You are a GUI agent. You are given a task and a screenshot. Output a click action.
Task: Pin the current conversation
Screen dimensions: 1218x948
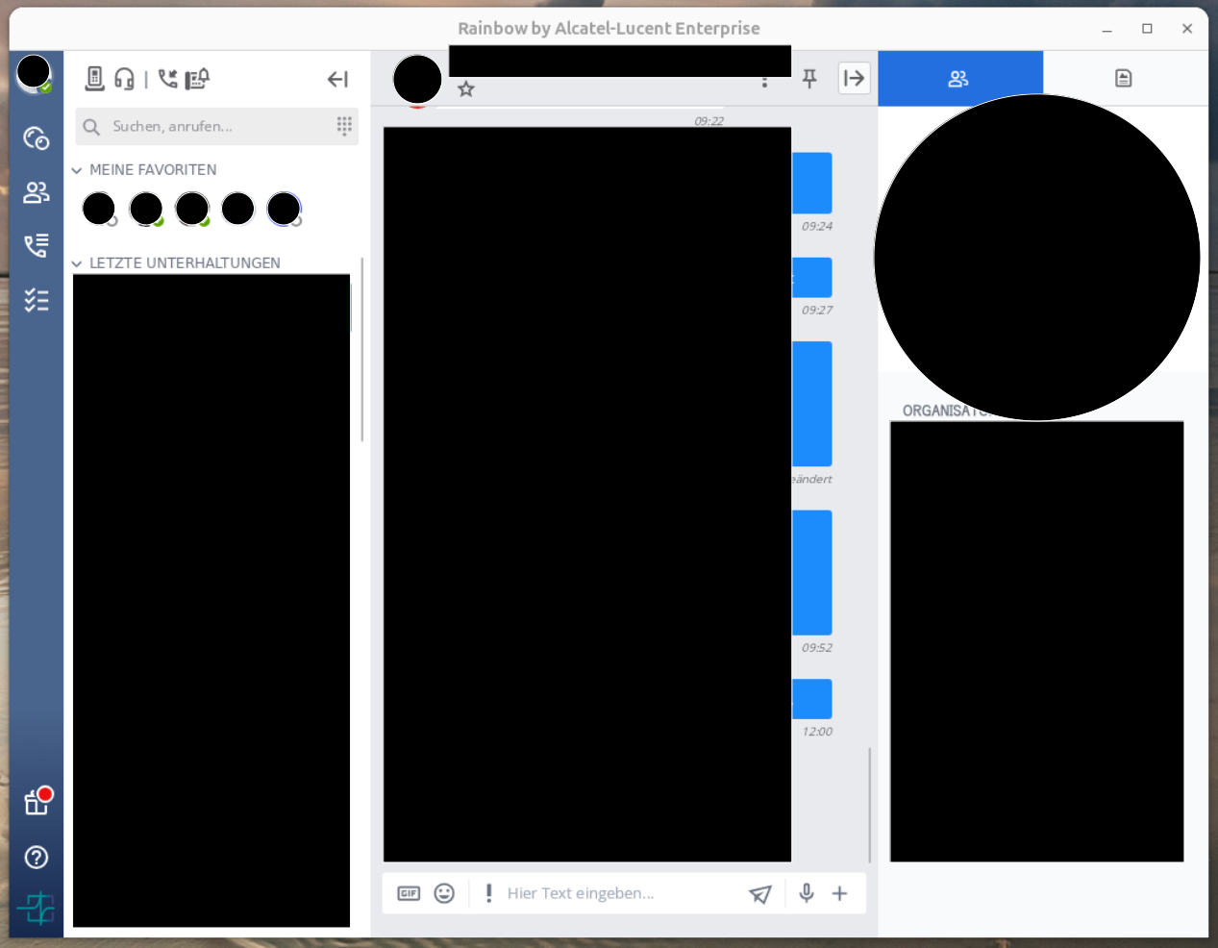point(809,79)
